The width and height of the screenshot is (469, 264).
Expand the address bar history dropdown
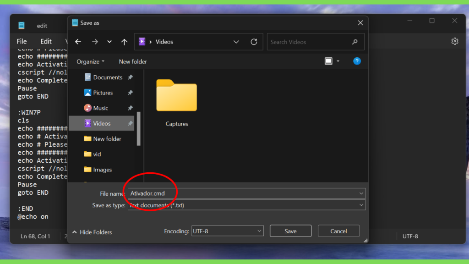(x=236, y=42)
